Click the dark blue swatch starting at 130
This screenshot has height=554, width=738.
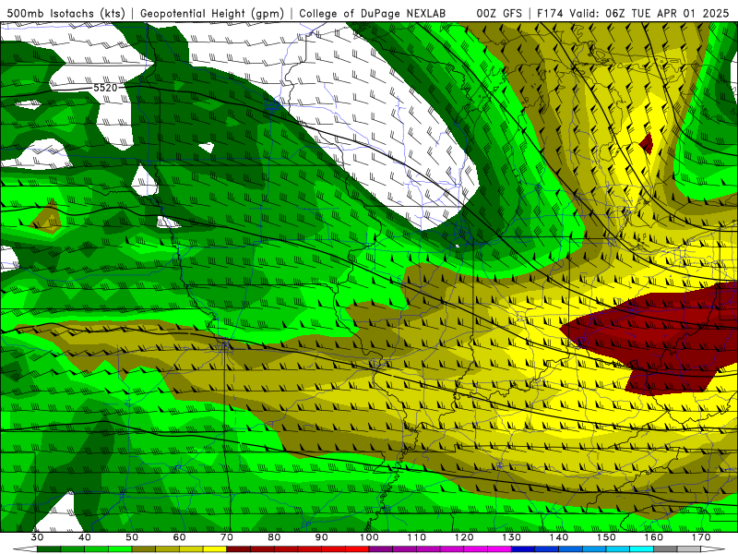pyautogui.click(x=523, y=549)
